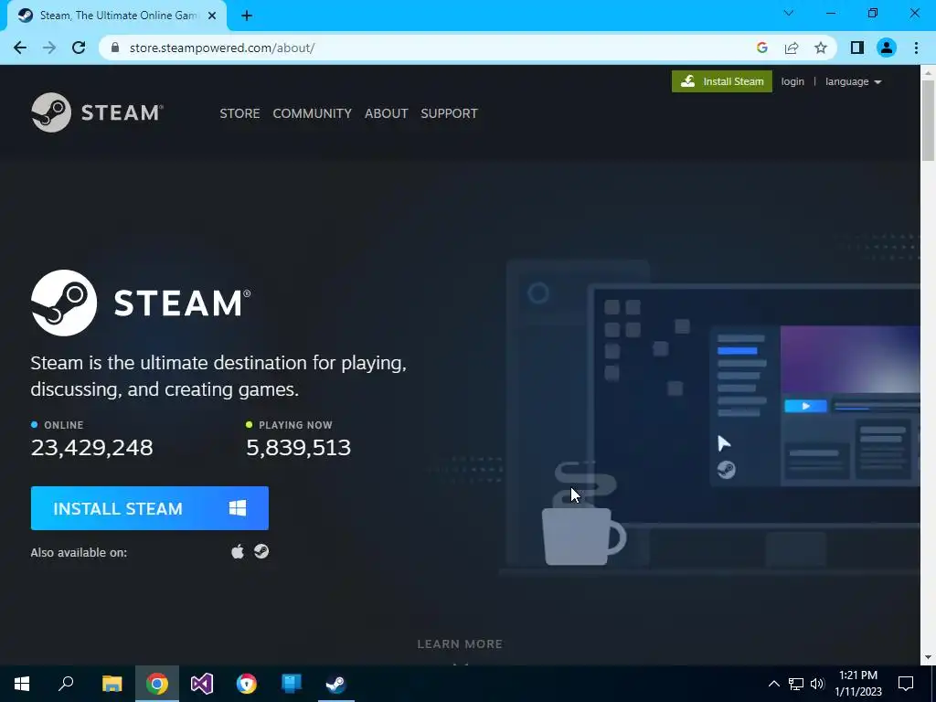Click the large STEAM logo in hero section

[141, 303]
